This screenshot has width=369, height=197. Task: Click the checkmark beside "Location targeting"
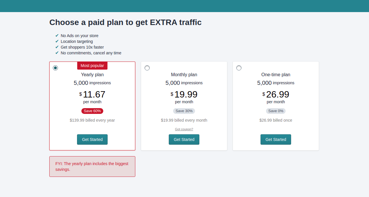57,41
